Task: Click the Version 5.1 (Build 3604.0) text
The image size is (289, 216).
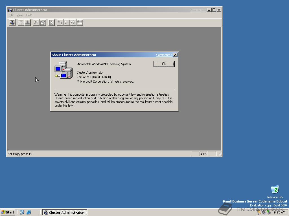Action: 94,77
